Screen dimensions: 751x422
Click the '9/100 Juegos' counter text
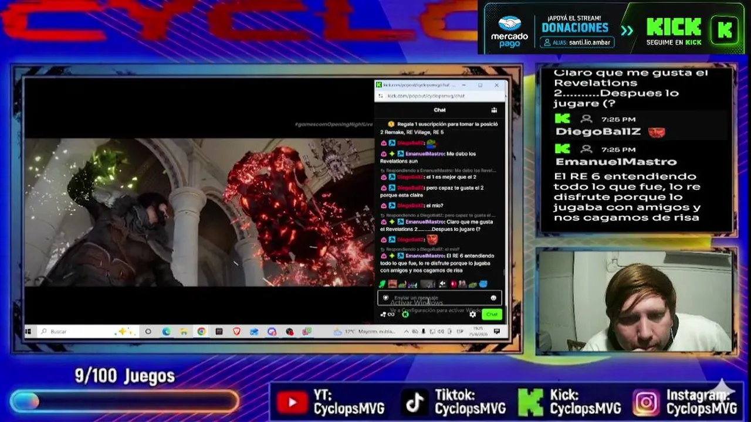[x=124, y=376]
